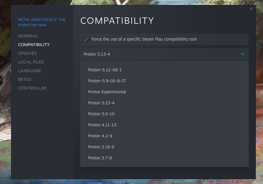This screenshot has width=263, height=184.
Task: Select Proton-5.21-GE-1 from the list
Action: pos(105,70)
